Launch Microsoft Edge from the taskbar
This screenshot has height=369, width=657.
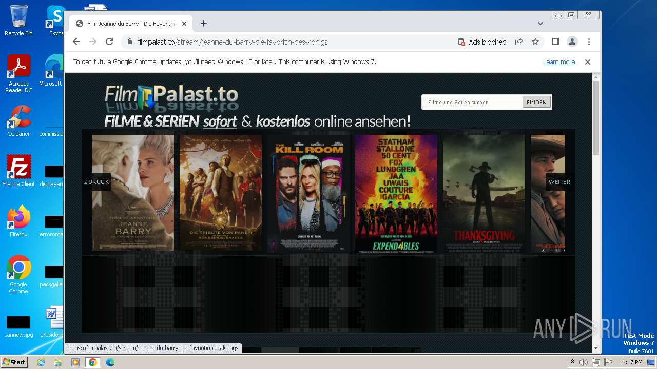click(x=110, y=362)
